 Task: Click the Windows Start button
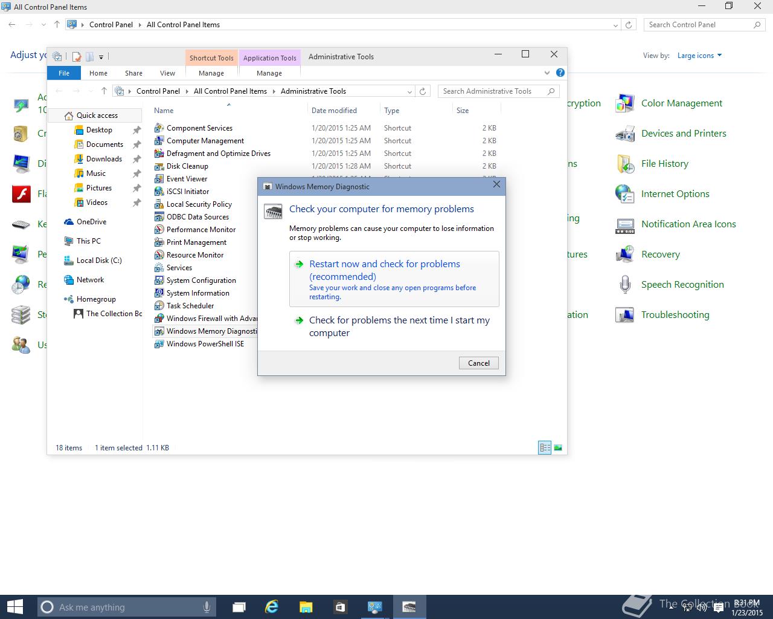pyautogui.click(x=14, y=607)
